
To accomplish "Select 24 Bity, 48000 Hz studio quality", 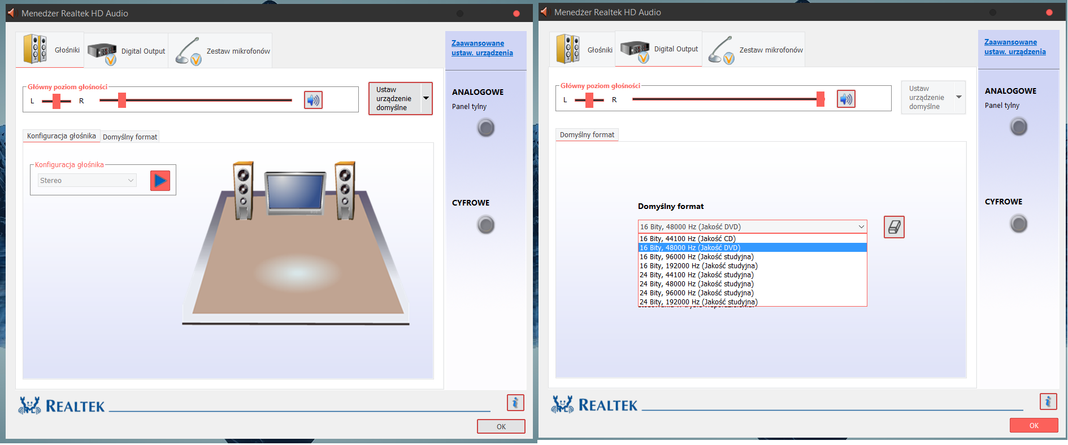I will pyautogui.click(x=752, y=284).
